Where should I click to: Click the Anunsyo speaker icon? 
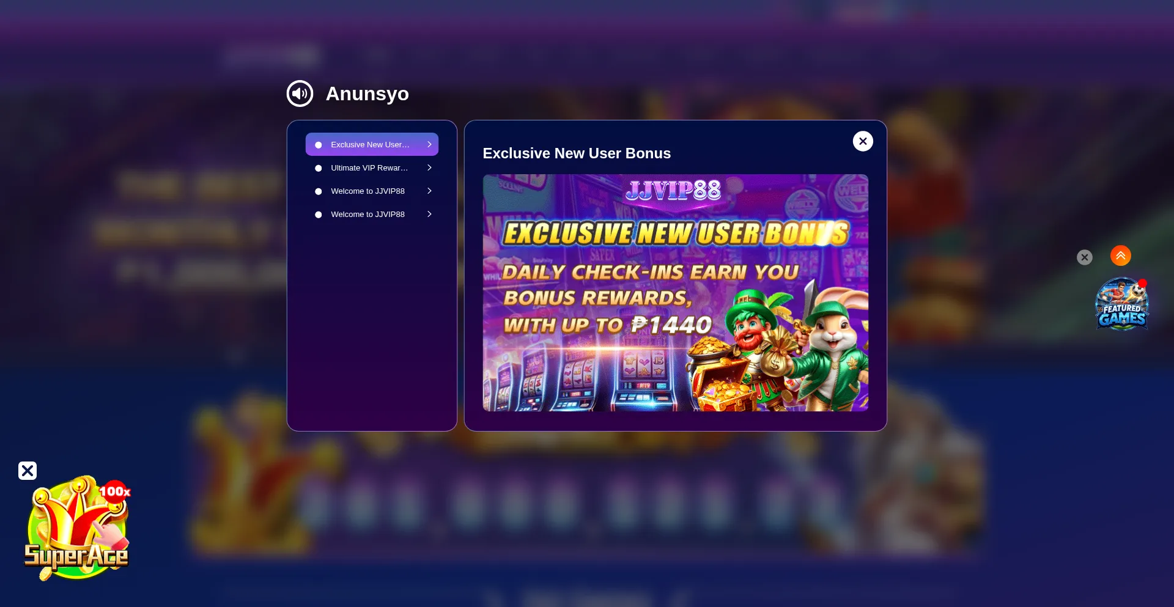click(x=300, y=94)
